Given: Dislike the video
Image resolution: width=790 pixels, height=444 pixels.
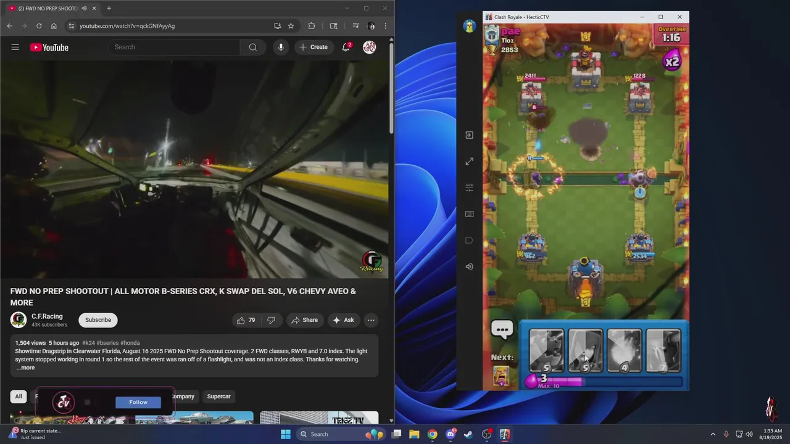Looking at the screenshot, I should click(271, 320).
